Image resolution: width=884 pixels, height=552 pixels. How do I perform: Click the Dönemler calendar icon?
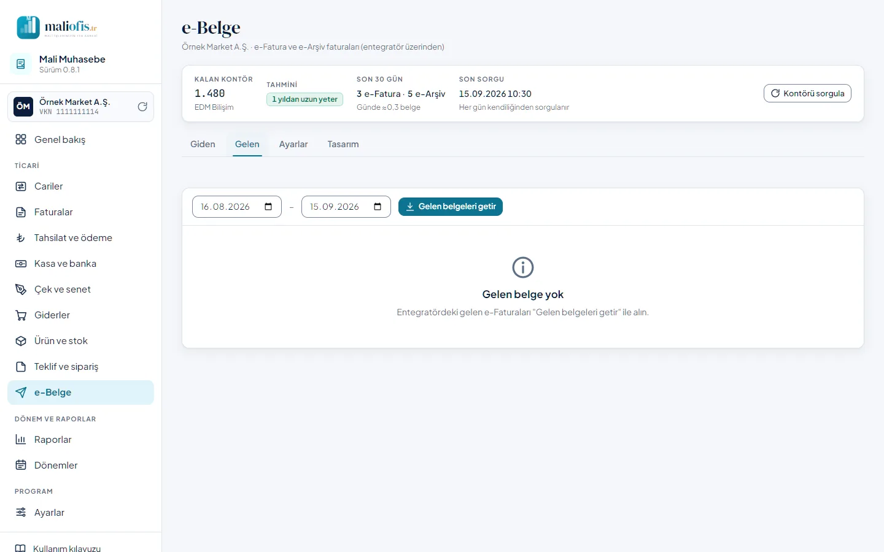click(x=21, y=466)
